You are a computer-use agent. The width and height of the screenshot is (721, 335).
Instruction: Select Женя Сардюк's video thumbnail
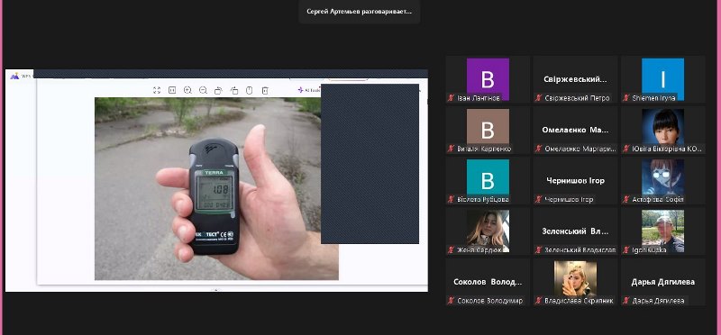pos(488,231)
